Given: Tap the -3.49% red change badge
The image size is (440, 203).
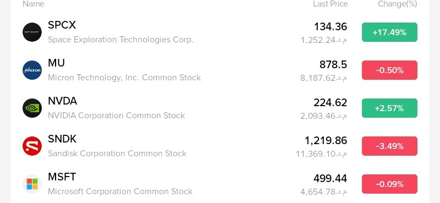Looking at the screenshot, I should coord(389,146).
